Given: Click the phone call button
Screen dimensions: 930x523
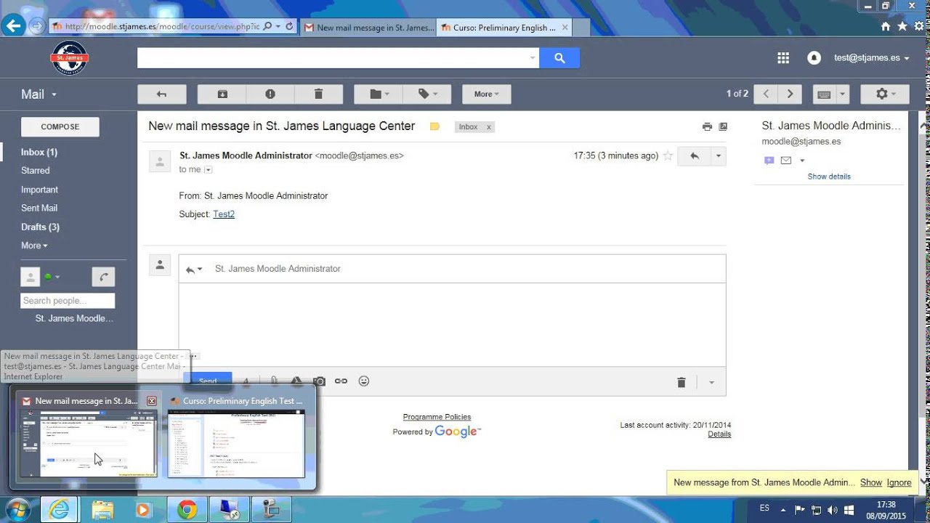Looking at the screenshot, I should [x=103, y=277].
